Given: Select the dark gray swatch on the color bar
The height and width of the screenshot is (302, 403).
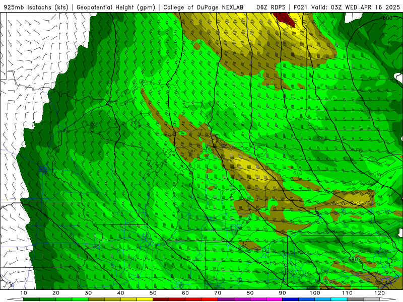Looking at the screenshot, I should coord(355,299).
